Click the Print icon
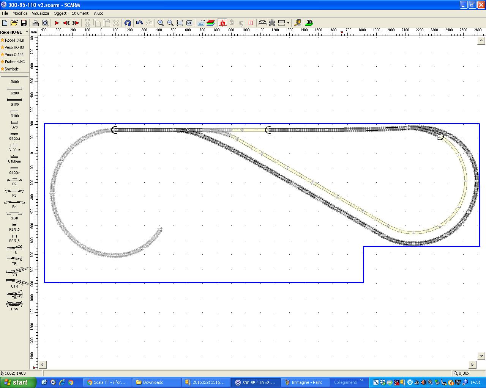486x388 pixels. pos(35,23)
